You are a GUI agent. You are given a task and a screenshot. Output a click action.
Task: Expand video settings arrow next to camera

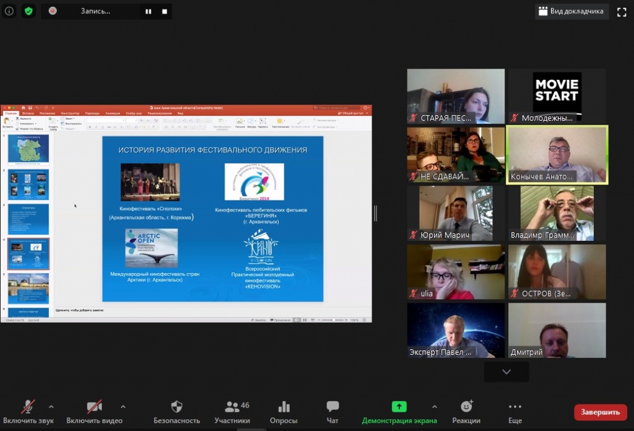(123, 407)
